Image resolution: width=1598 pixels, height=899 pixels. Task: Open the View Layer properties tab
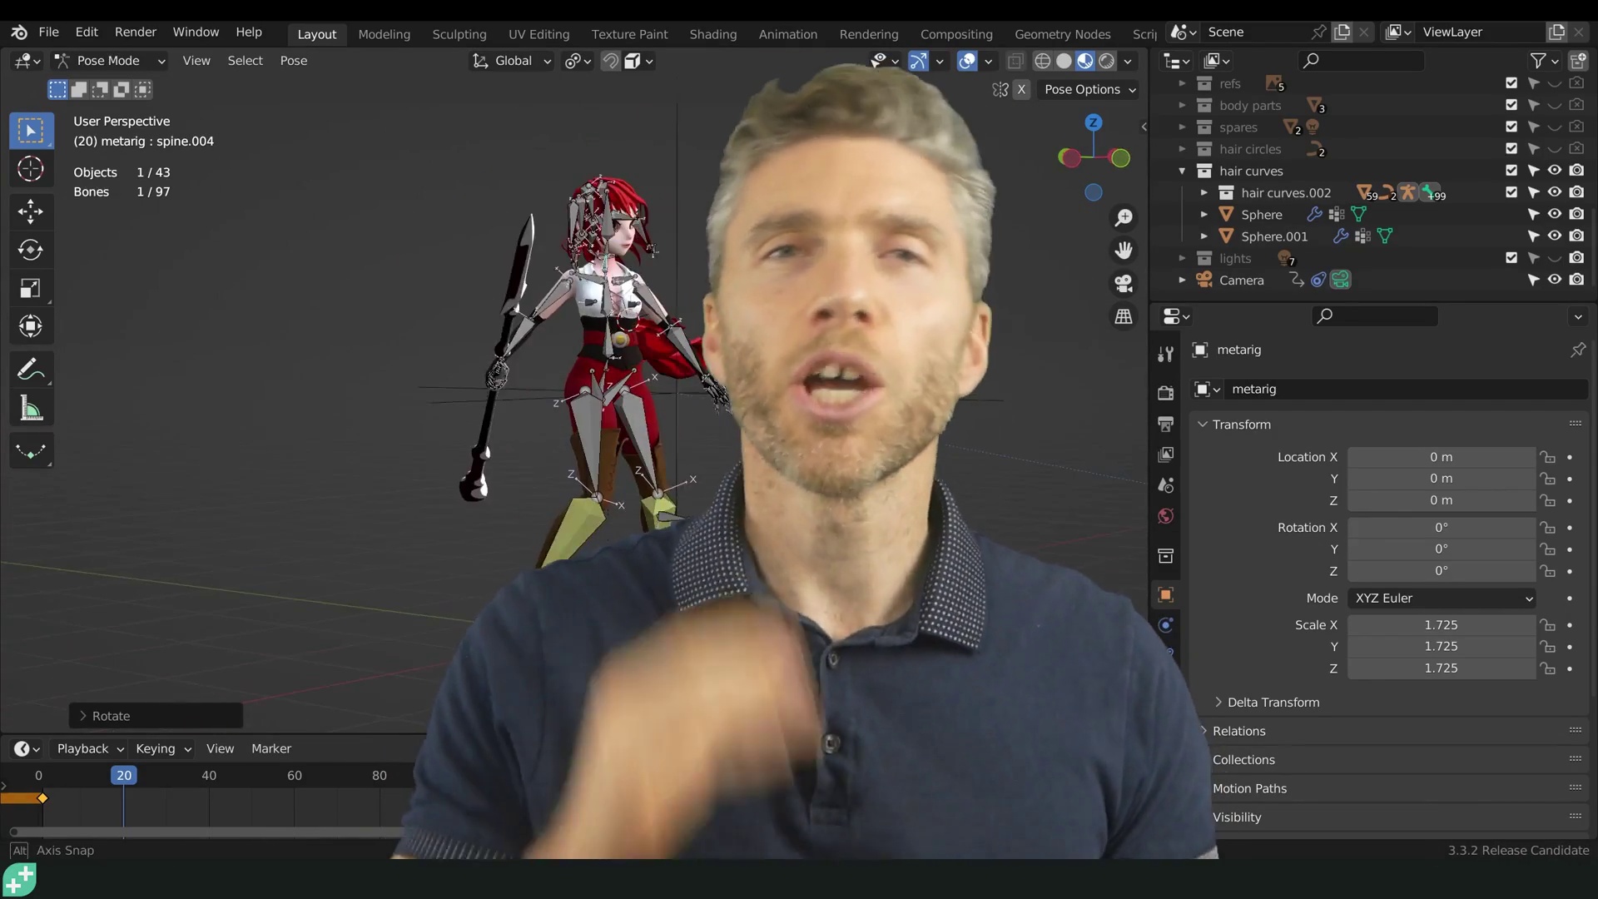pyautogui.click(x=1165, y=454)
